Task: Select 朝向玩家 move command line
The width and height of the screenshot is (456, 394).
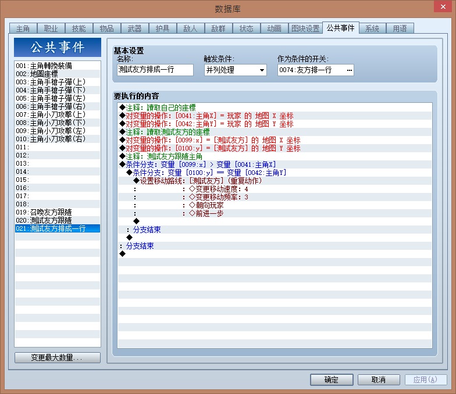Action: (275, 205)
